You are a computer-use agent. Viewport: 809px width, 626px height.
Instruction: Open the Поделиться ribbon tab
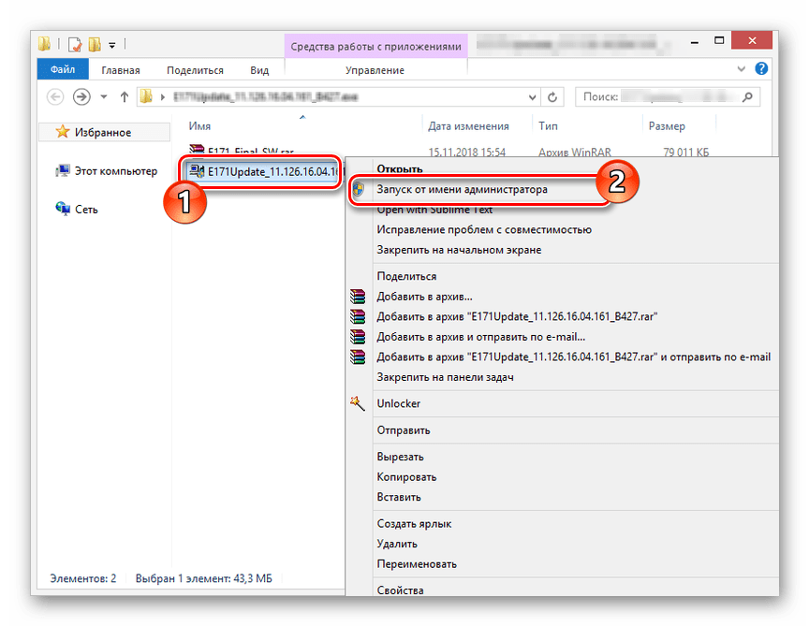pyautogui.click(x=195, y=70)
